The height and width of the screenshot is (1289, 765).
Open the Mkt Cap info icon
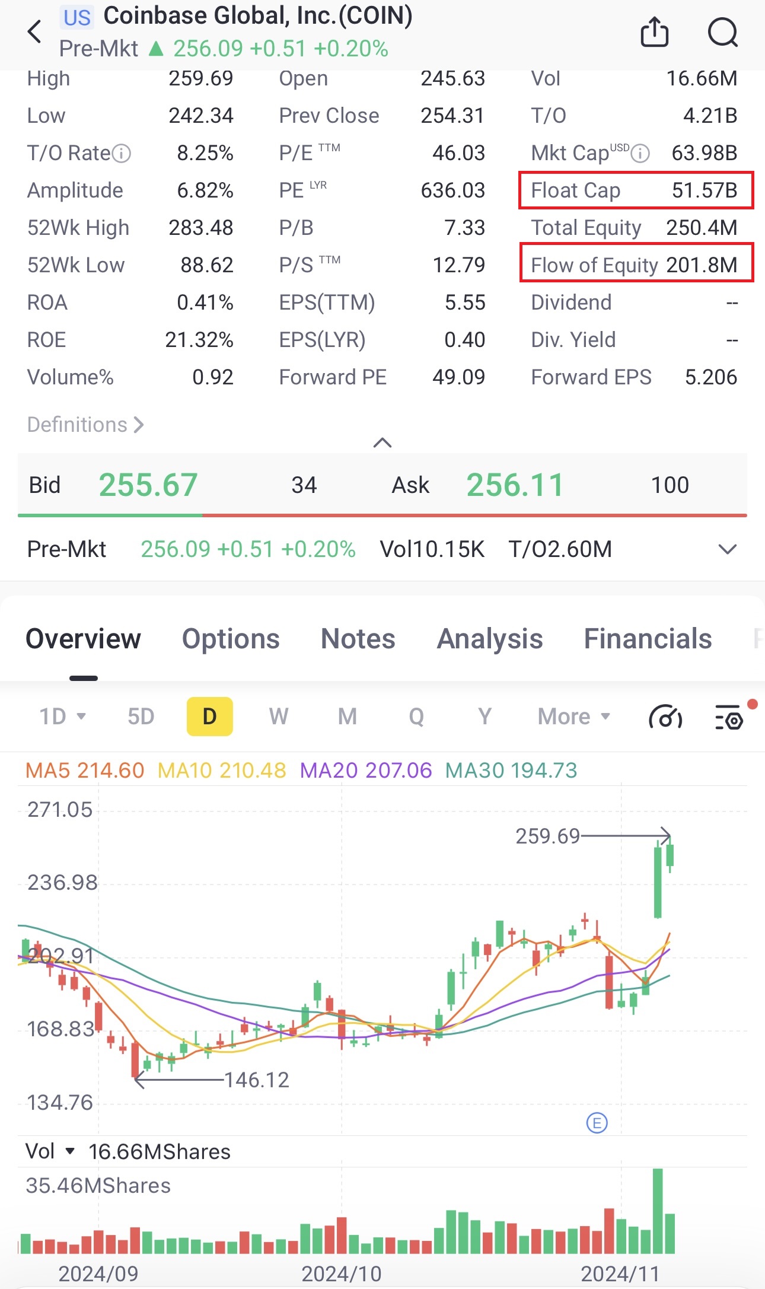(x=640, y=154)
